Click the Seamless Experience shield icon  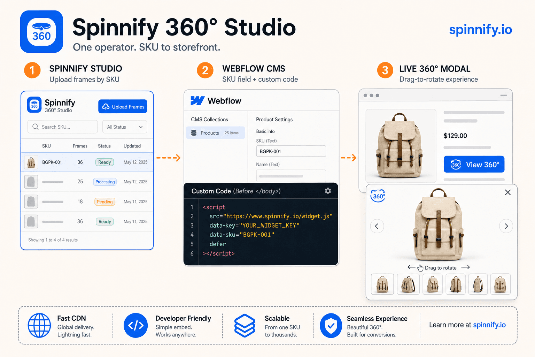click(331, 326)
